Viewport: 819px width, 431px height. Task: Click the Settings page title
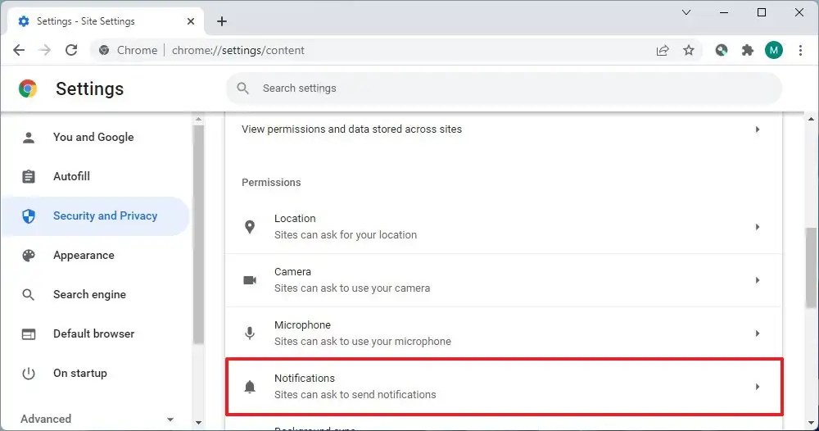point(90,88)
